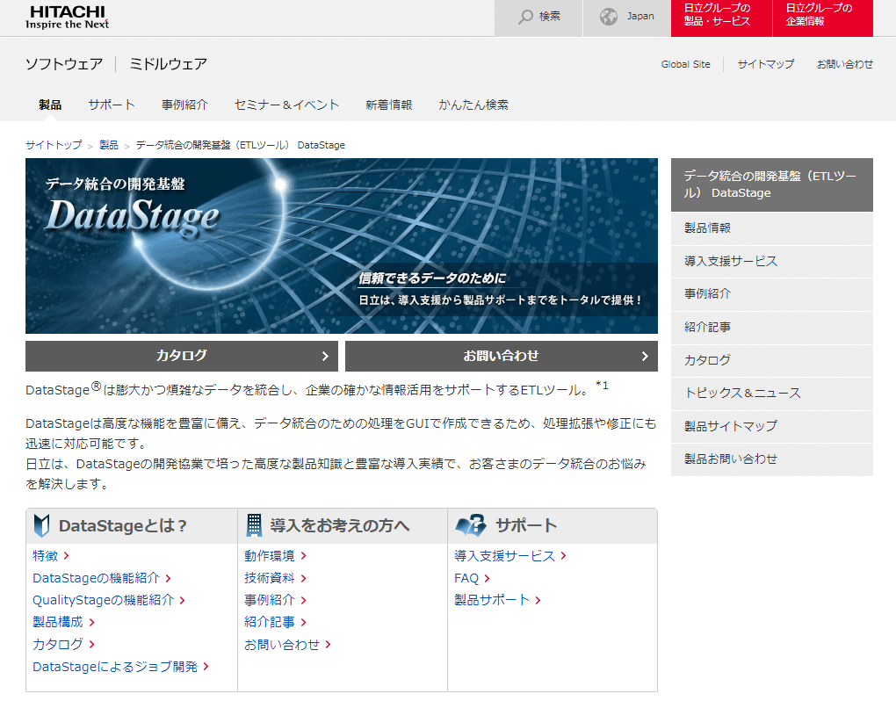Go to Global Site link
Screen dimensions: 896x701
click(x=686, y=64)
